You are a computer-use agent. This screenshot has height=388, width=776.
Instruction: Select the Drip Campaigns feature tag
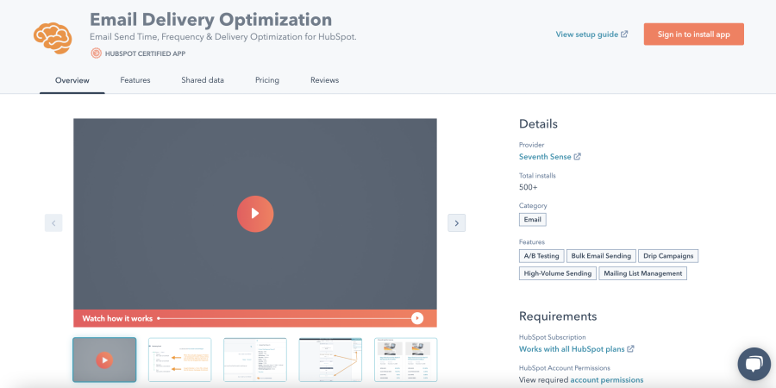[x=668, y=256]
